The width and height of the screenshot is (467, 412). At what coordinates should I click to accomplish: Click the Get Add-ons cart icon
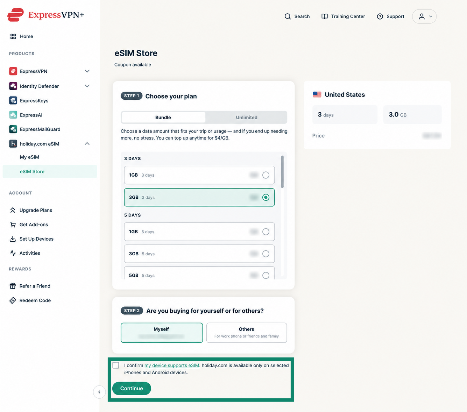coord(13,225)
